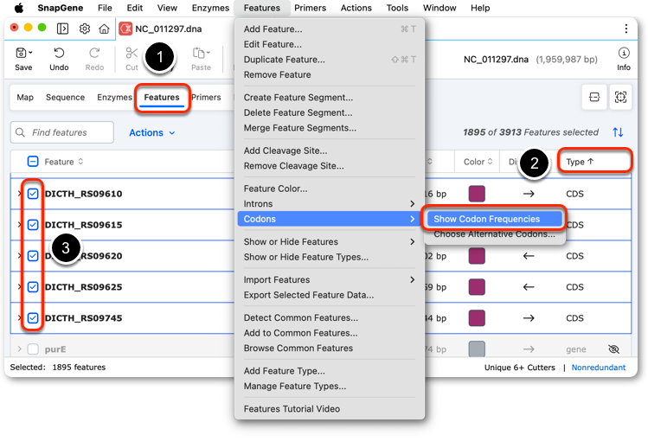Click direction arrow in purE row
648x448 pixels.
tap(529, 349)
